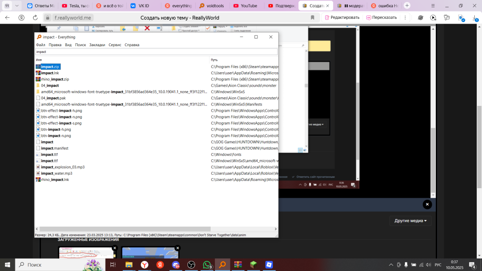Viewport: 482px width, 271px height.
Task: Go back in the browser
Action: click(x=7, y=18)
